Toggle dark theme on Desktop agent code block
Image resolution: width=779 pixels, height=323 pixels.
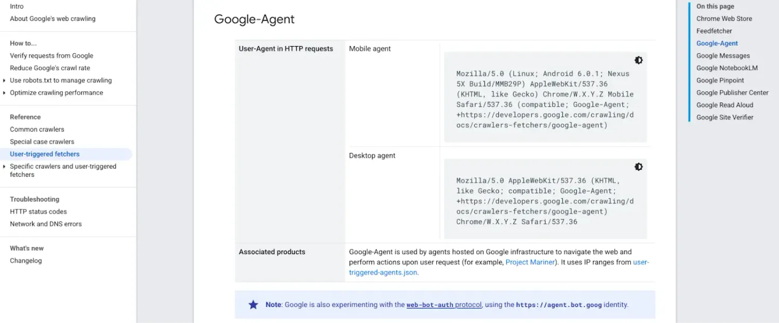[x=638, y=166]
